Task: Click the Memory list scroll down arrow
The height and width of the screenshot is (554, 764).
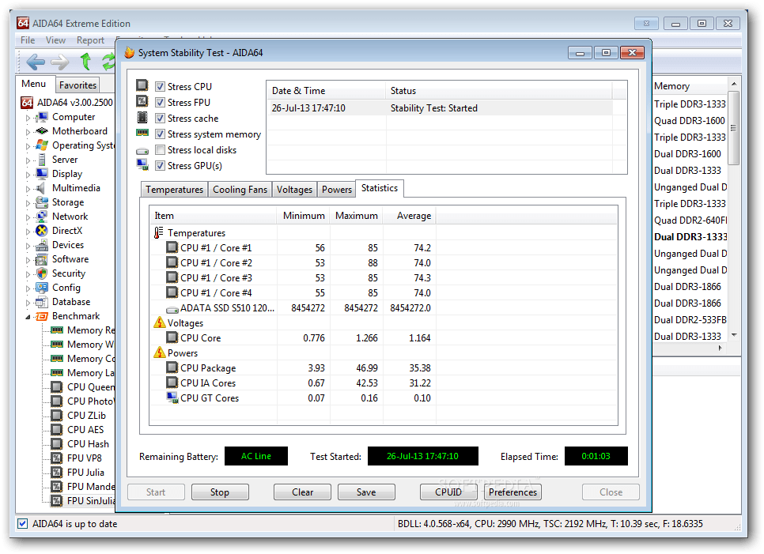Action: point(734,335)
